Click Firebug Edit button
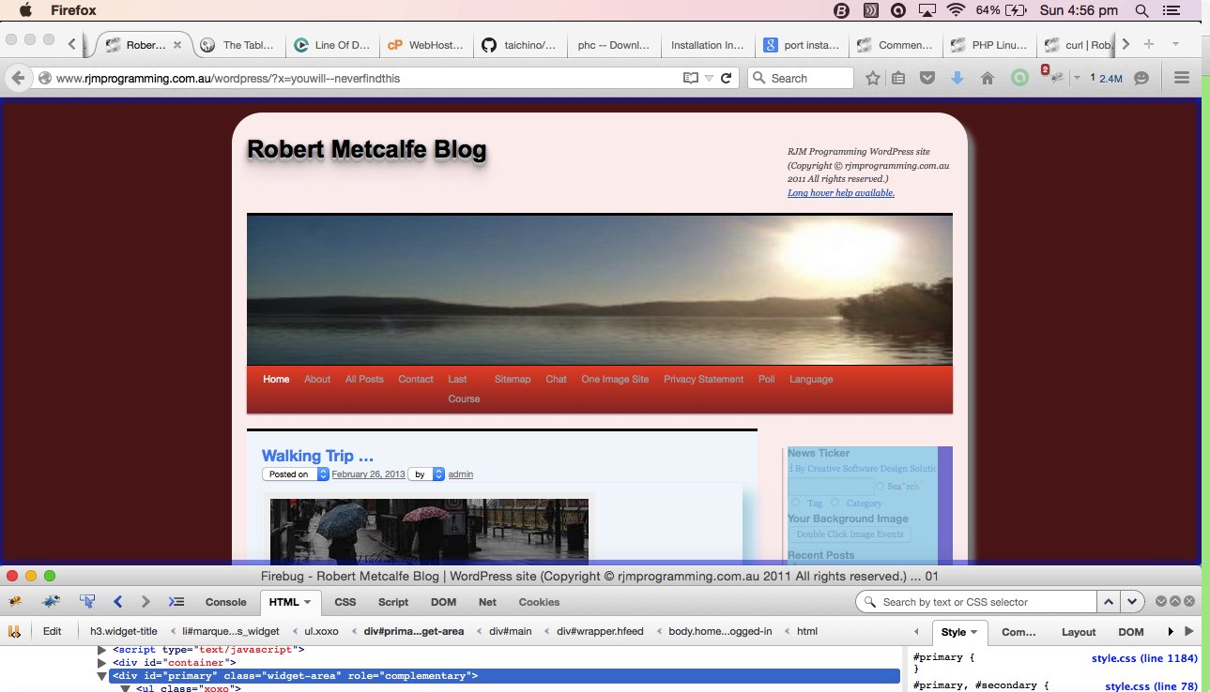Image resolution: width=1210 pixels, height=692 pixels. click(x=53, y=631)
